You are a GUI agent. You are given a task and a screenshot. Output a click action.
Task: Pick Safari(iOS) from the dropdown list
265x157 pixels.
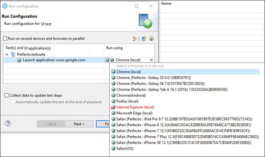[x=127, y=149]
